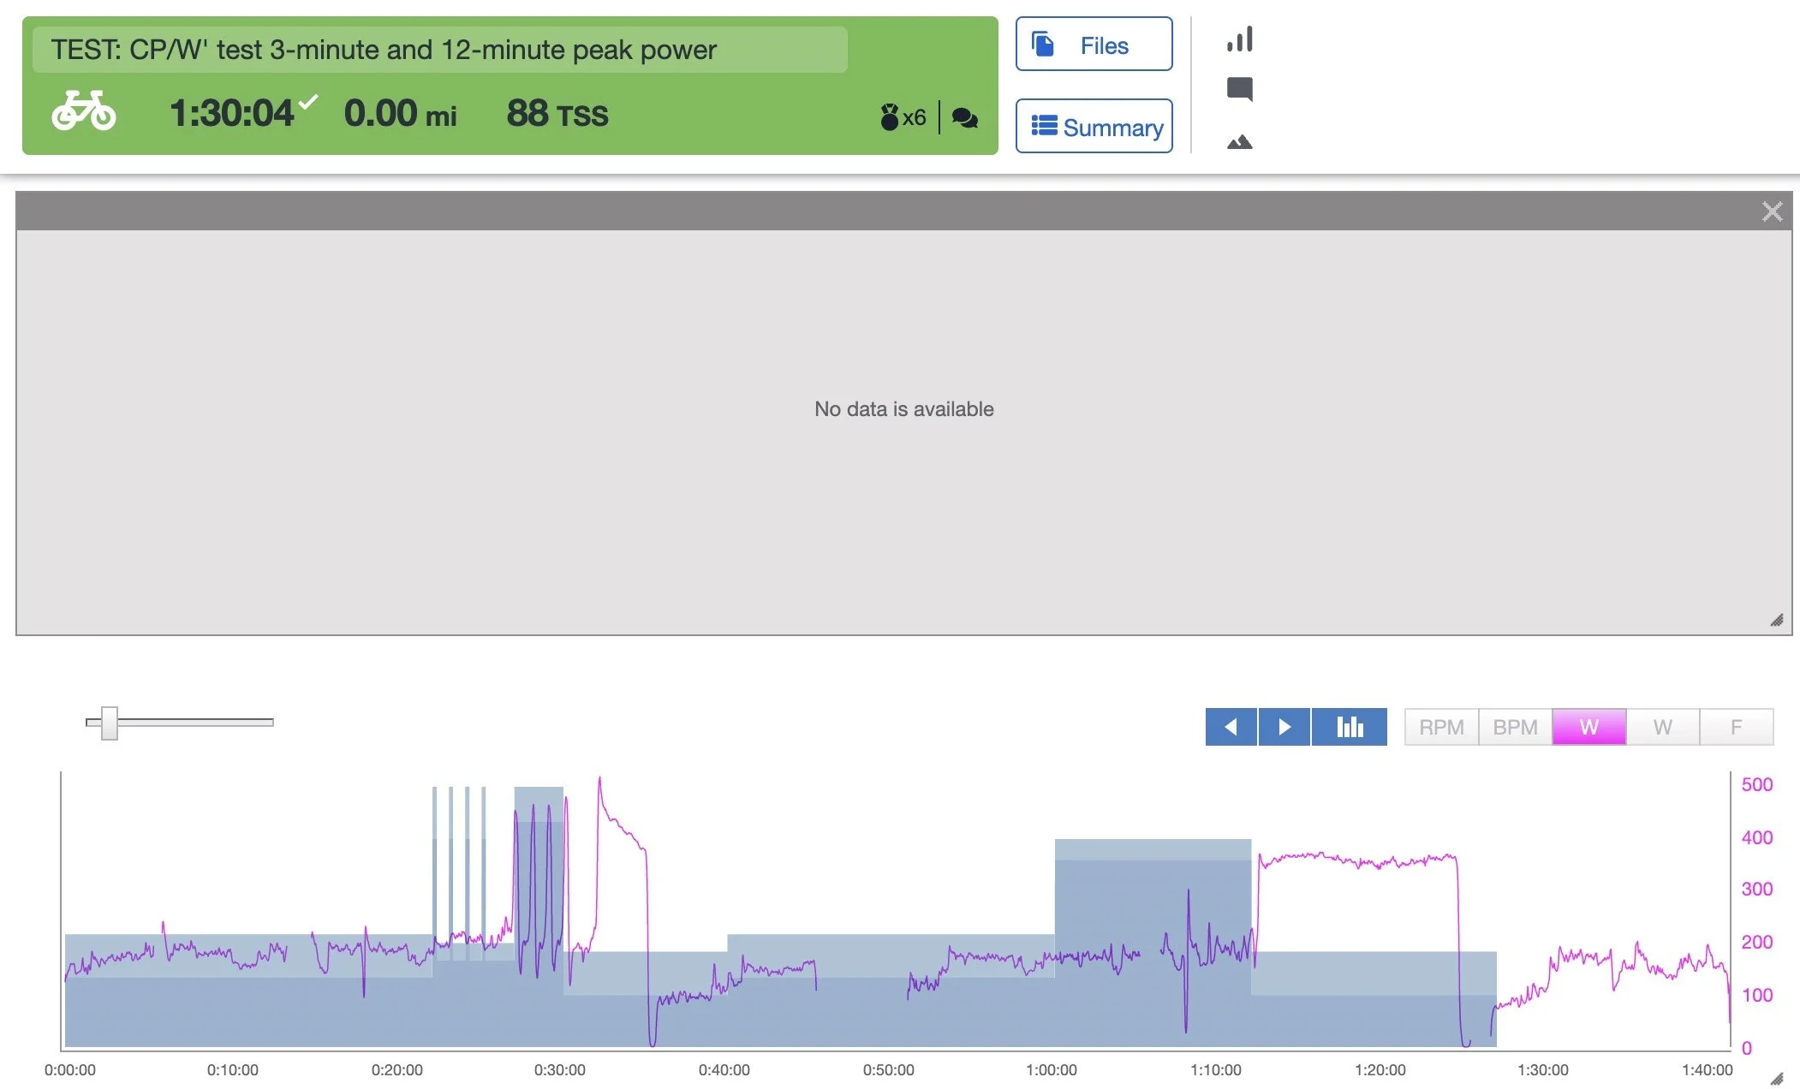The image size is (1800, 1089).
Task: Click the 1:00:00 time axis label
Action: [x=1051, y=1069]
